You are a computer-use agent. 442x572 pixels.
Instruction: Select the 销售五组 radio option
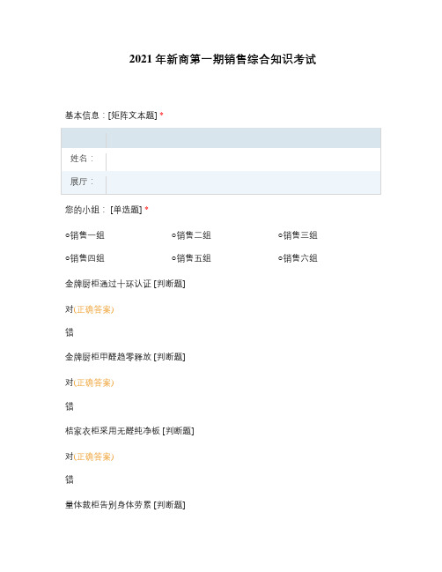(191, 258)
